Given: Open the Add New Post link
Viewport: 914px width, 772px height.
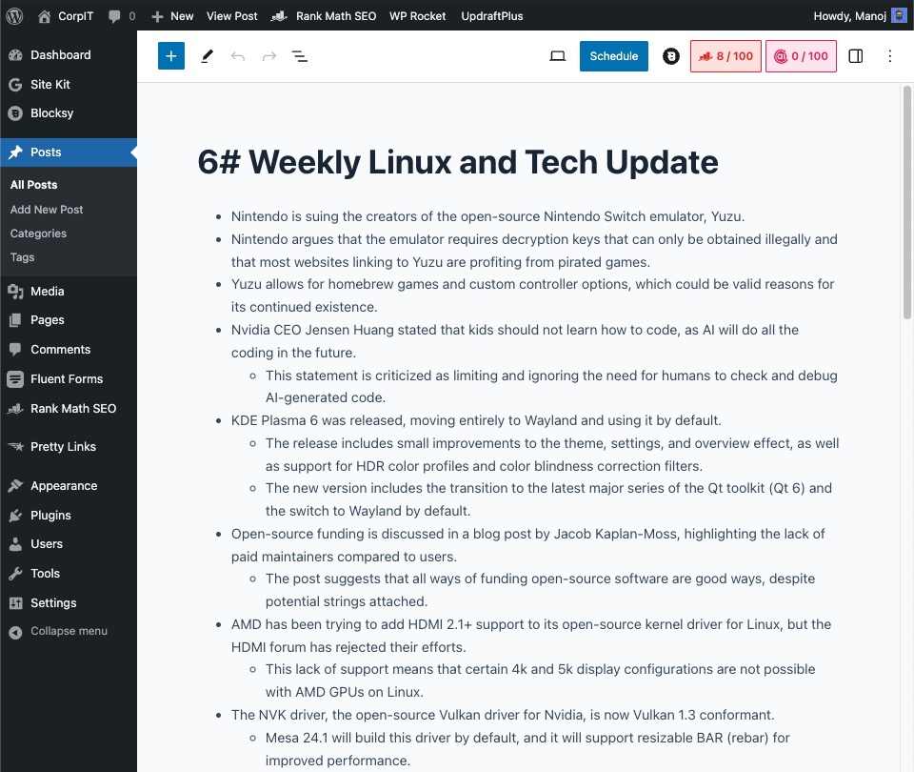Looking at the screenshot, I should (x=46, y=209).
